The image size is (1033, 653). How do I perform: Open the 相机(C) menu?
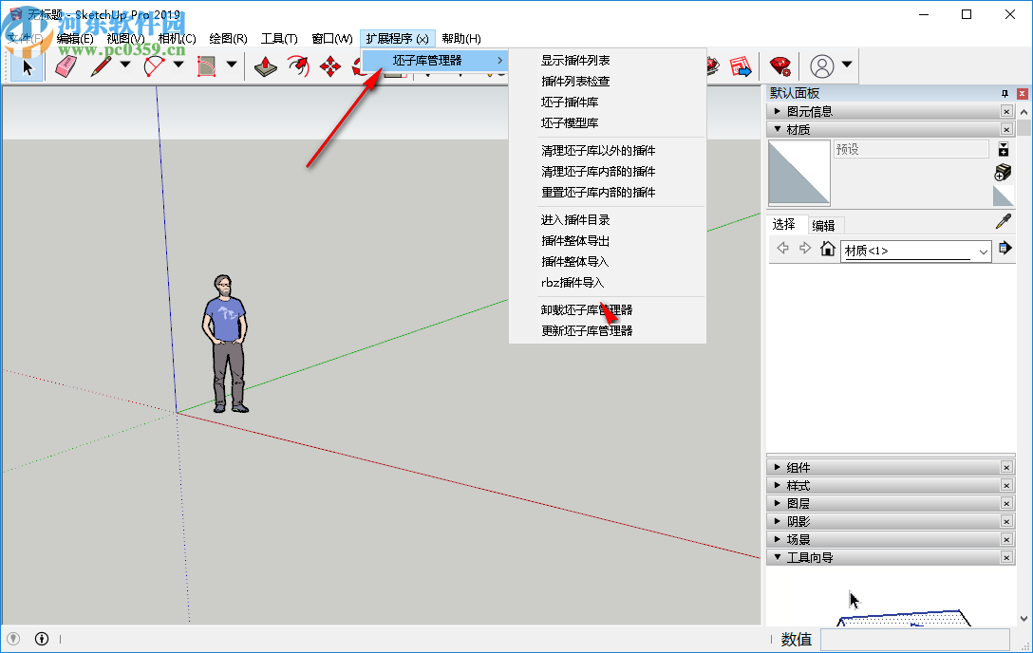pos(177,38)
